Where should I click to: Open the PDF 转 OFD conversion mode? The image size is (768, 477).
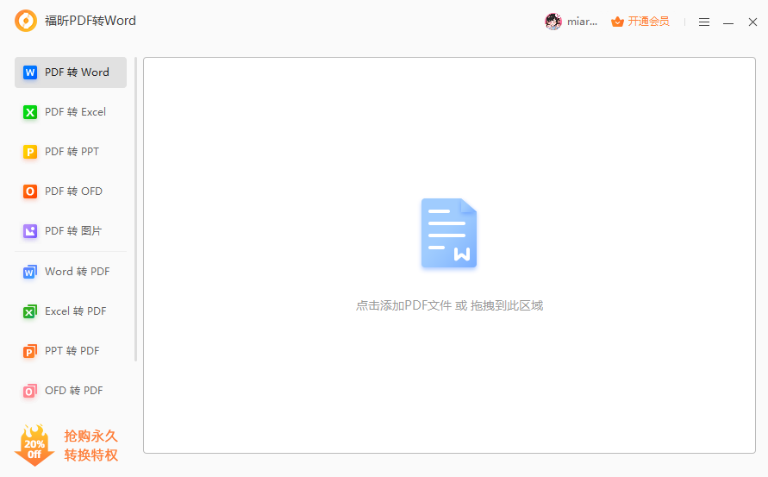[71, 191]
